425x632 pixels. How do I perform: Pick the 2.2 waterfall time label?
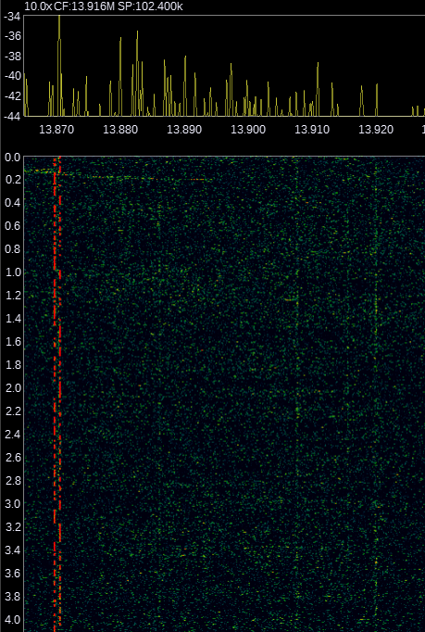tap(12, 411)
